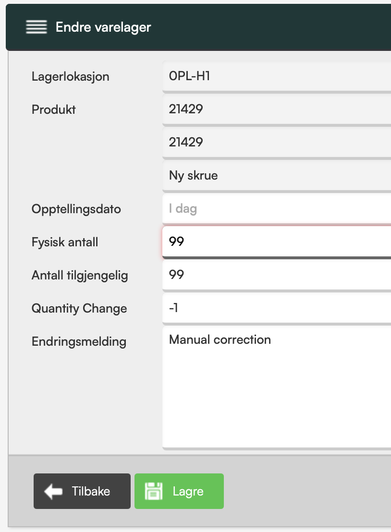Go back with the Tilbake button label

point(91,491)
